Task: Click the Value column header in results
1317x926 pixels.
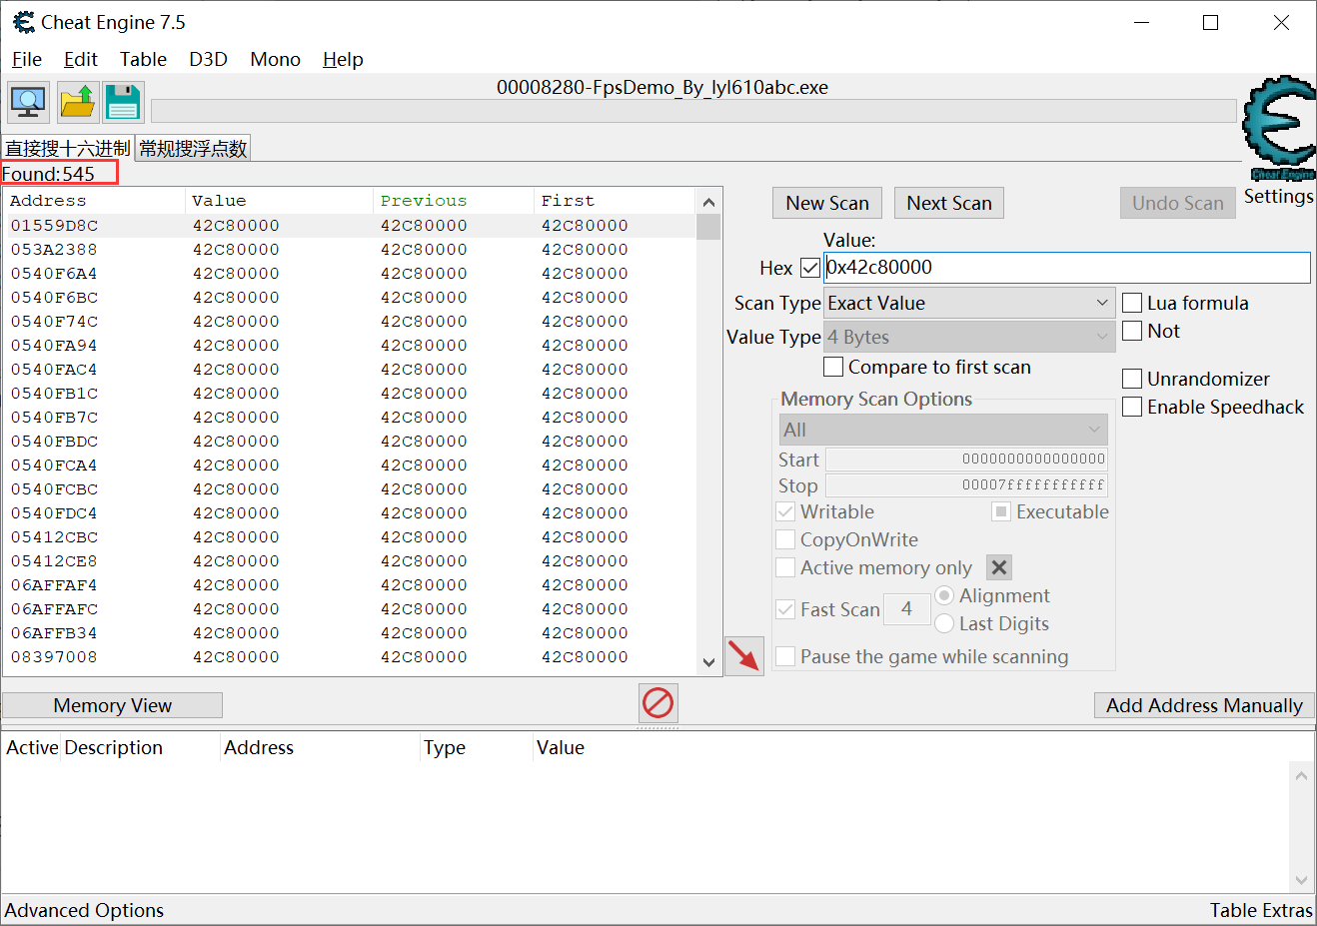Action: pos(279,201)
